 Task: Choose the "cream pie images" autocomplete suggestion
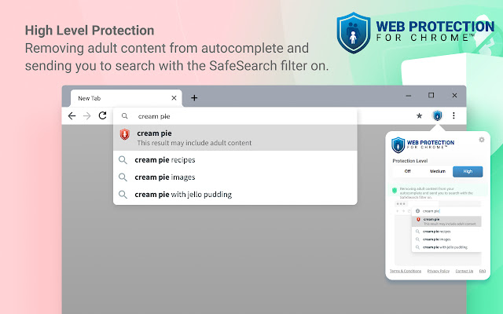pyautogui.click(x=164, y=177)
